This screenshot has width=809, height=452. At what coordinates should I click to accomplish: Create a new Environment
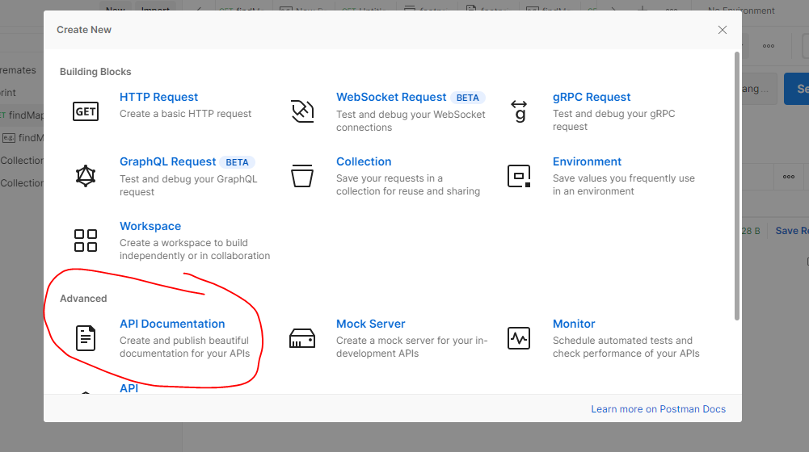pos(587,161)
